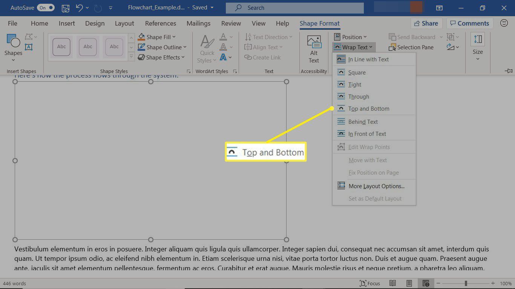
Task: Toggle the AutoSave switch
Action: coord(46,8)
